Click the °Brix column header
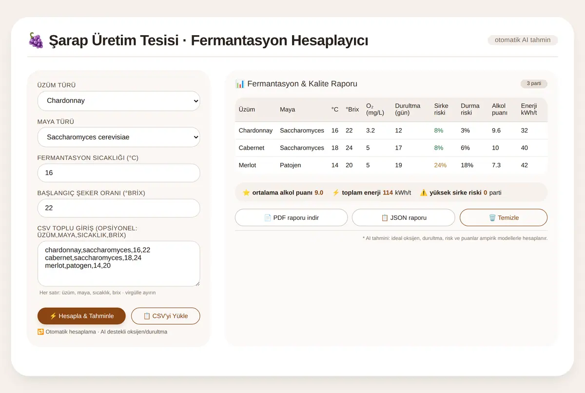The height and width of the screenshot is (393, 585). click(x=352, y=110)
